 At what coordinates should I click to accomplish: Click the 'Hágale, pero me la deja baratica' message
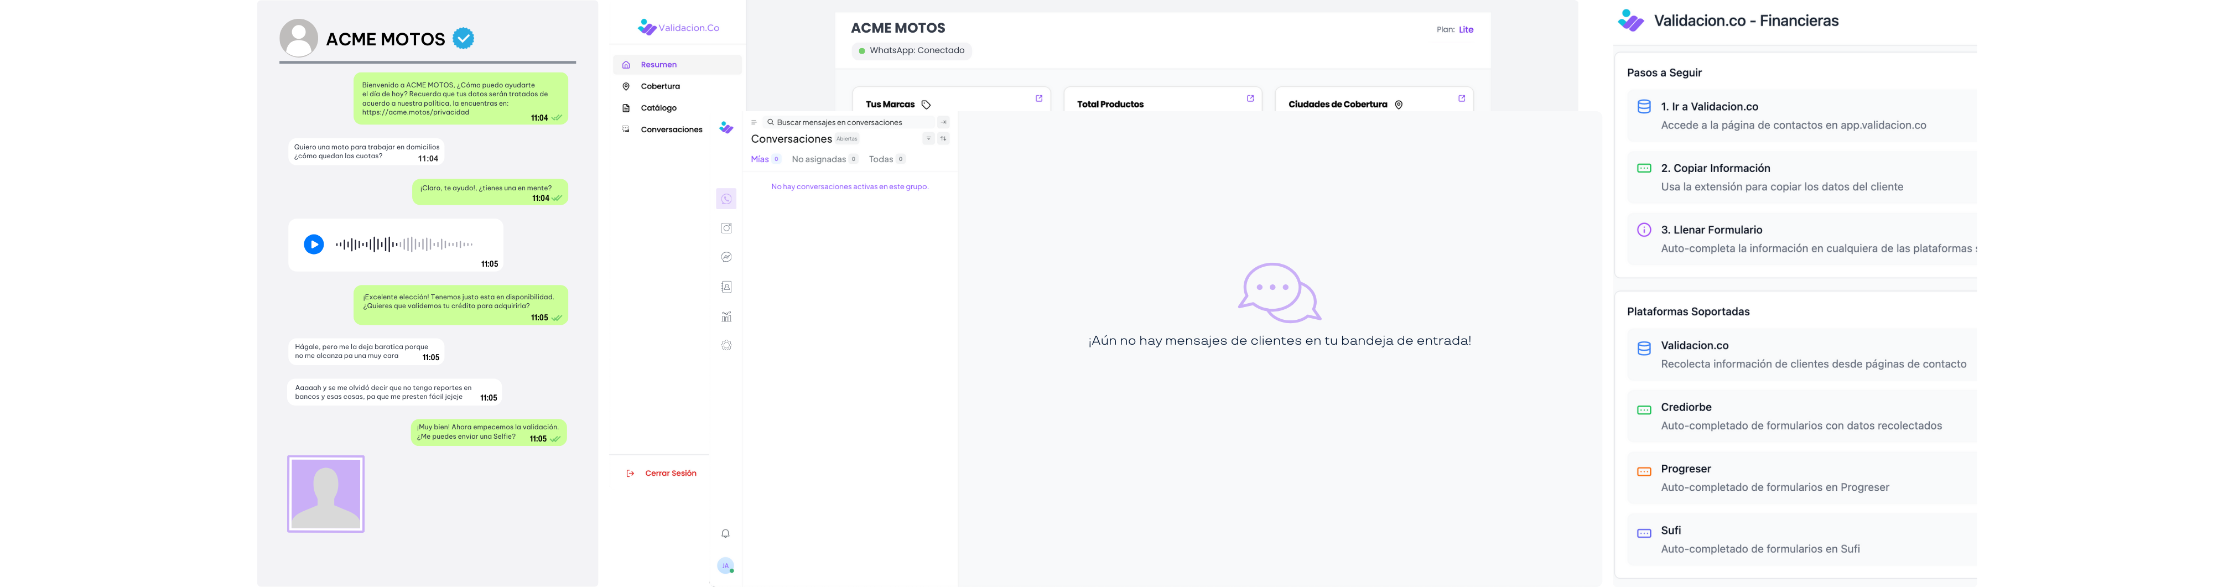[x=366, y=351]
